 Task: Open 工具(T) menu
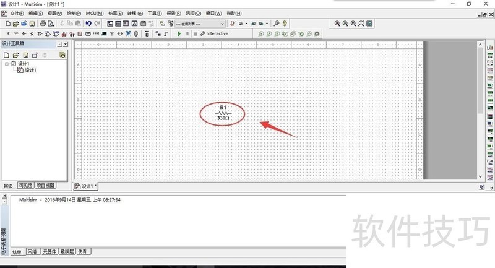click(x=155, y=13)
